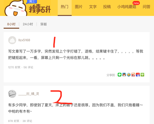The image size is (154, 124).
Task: Select the 穿越 filter
Action: pyautogui.click(x=44, y=24)
